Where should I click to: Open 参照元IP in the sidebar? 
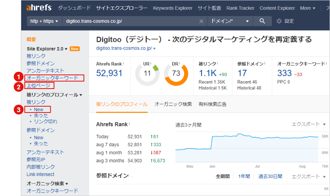pos(36,160)
